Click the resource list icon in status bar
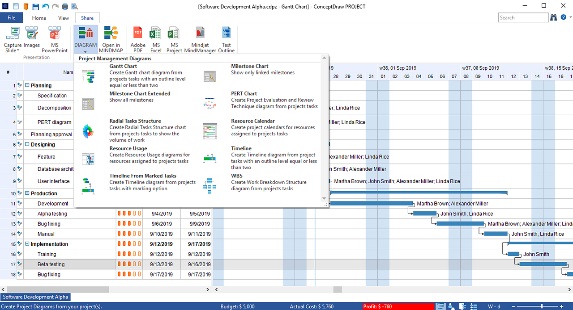This screenshot has height=310, width=573. click(x=474, y=306)
